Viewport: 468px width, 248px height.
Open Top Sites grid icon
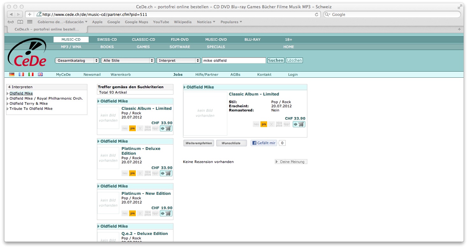[30, 22]
